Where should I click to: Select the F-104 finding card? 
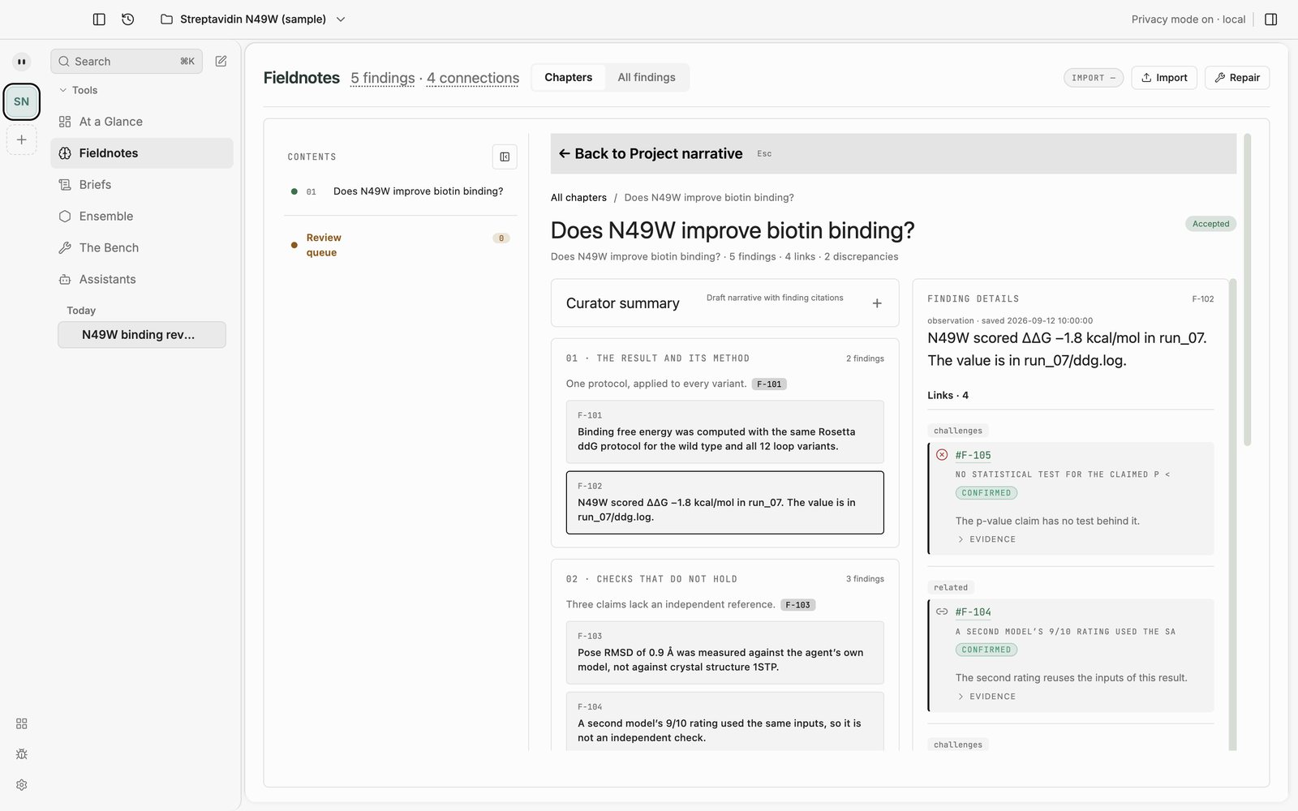click(x=724, y=722)
